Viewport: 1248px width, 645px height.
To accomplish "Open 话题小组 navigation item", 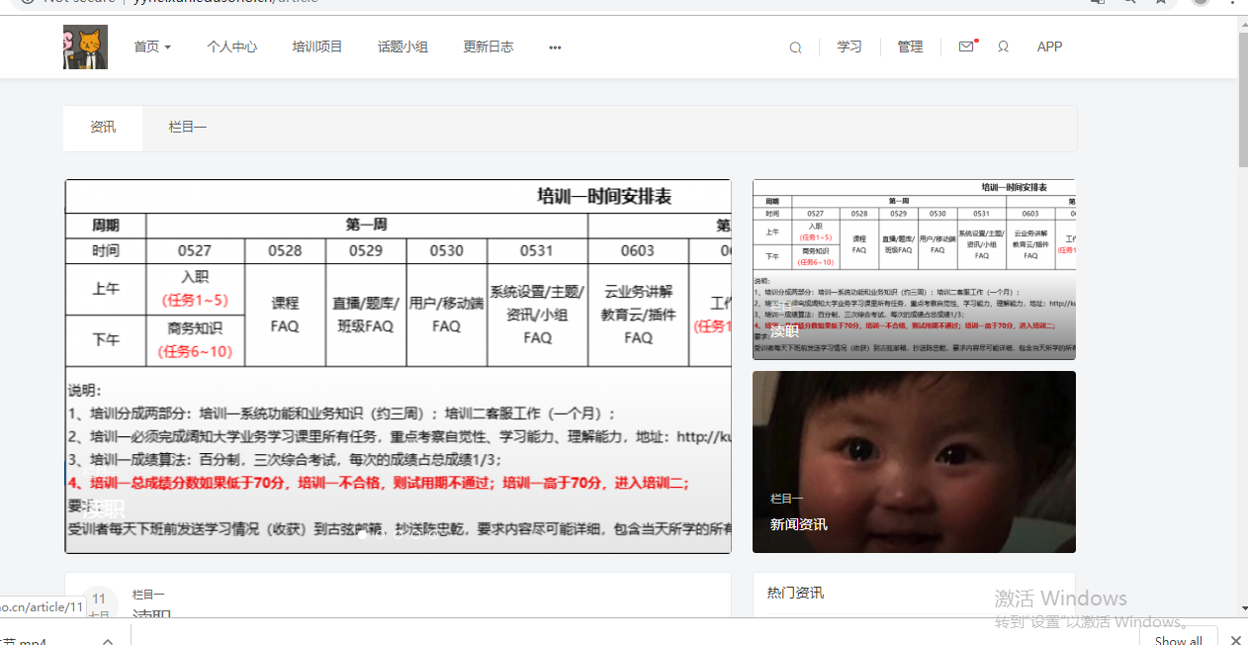I will coord(402,46).
